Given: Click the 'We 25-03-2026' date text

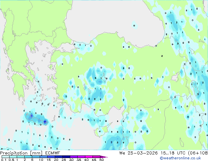Looking at the screenshot, I should click(x=138, y=153).
